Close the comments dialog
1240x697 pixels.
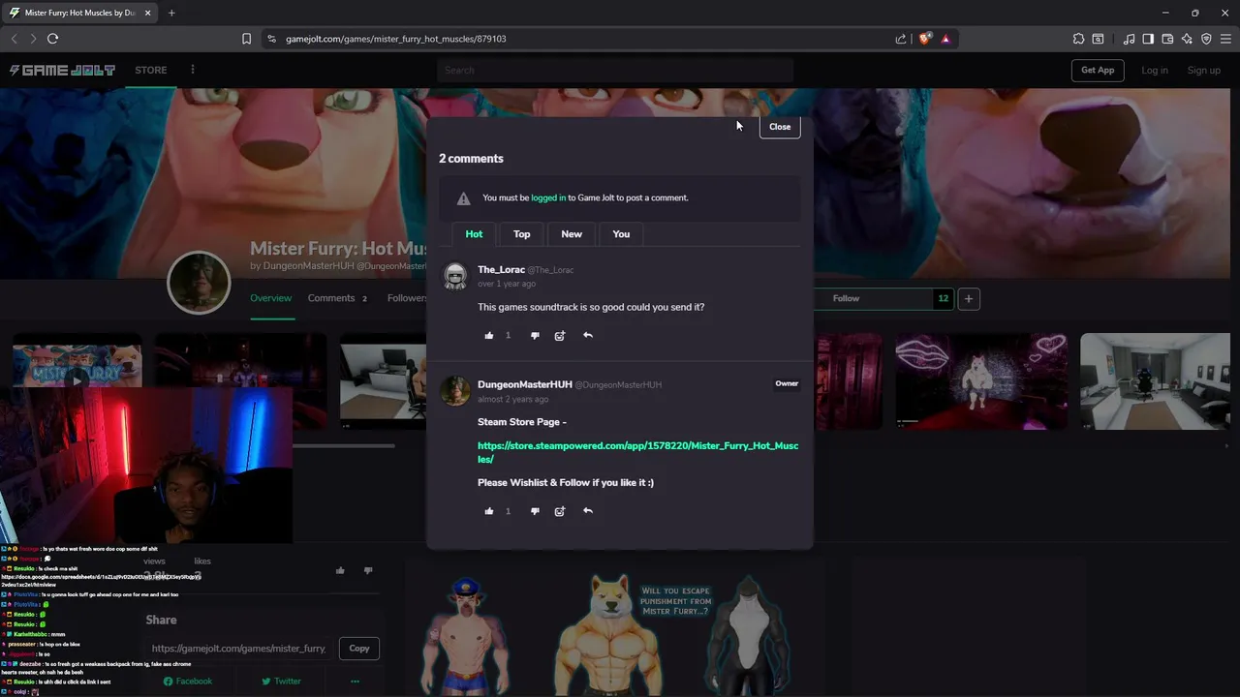click(x=780, y=127)
